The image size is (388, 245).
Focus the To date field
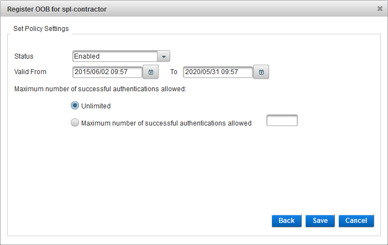pos(218,72)
